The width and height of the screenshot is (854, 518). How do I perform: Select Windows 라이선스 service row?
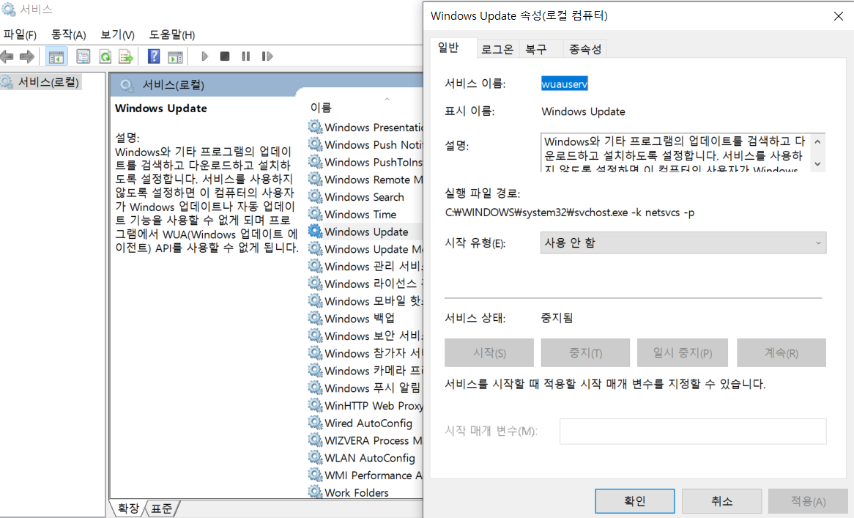coord(365,284)
